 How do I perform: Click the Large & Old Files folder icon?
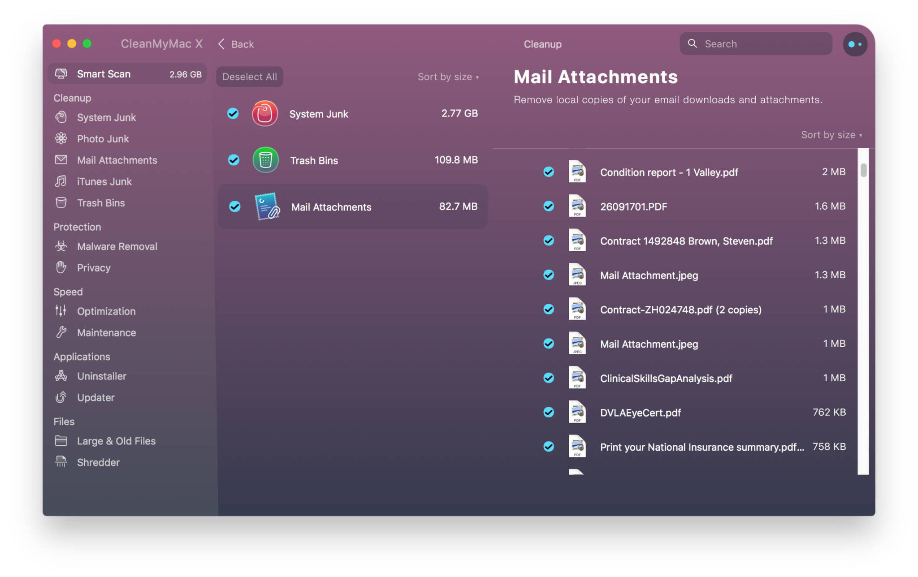pyautogui.click(x=61, y=441)
